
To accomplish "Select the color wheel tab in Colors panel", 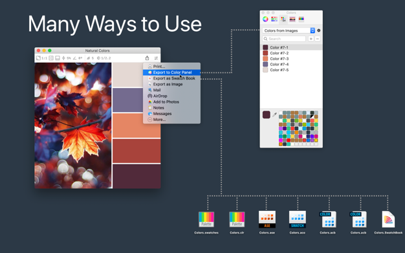I will 265,19.
